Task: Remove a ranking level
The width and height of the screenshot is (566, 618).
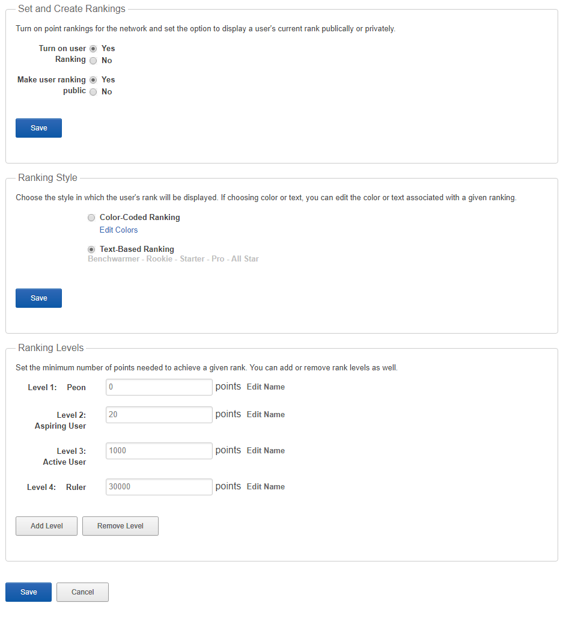Action: tap(120, 525)
